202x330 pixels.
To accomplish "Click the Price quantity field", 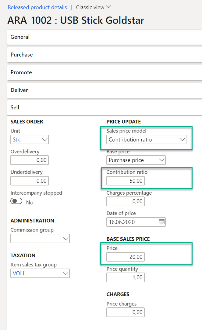I will pyautogui.click(x=126, y=277).
